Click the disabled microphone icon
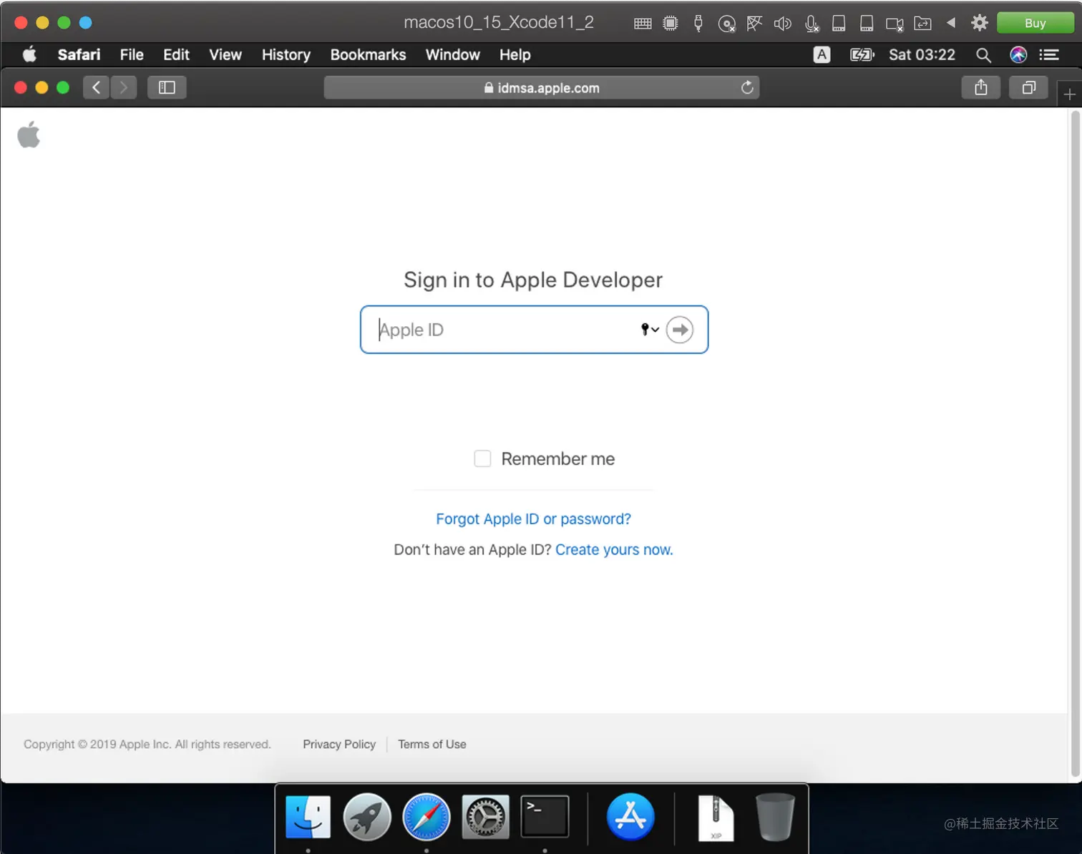This screenshot has width=1082, height=854. click(x=811, y=24)
